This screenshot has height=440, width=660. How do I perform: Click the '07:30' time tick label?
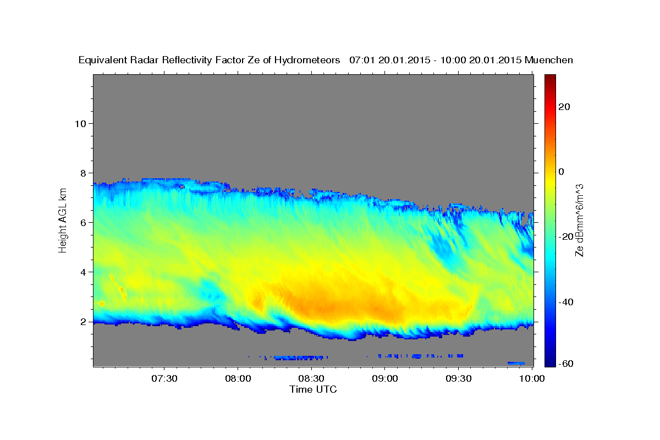pos(164,378)
